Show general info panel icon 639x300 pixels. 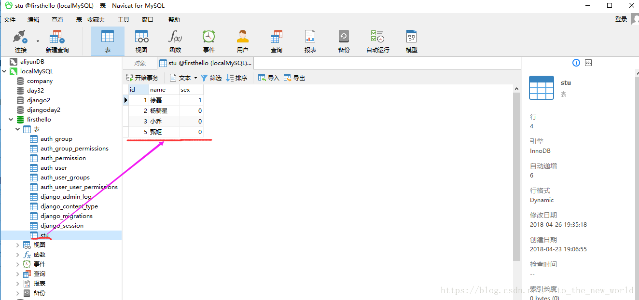click(576, 63)
